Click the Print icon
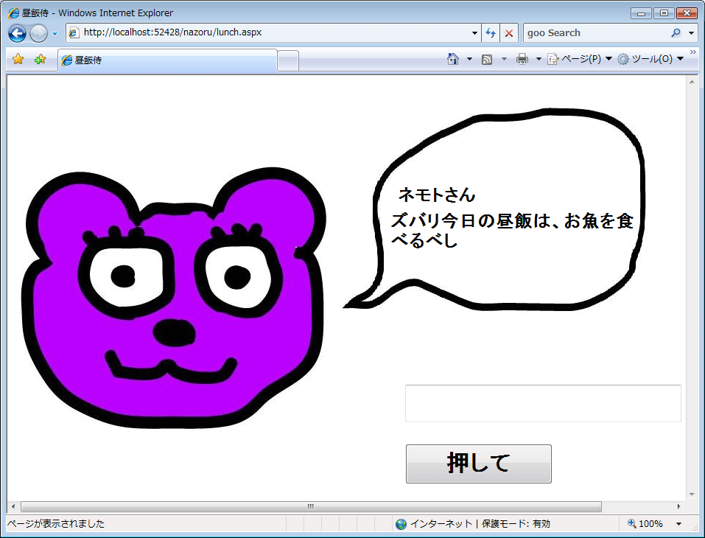Screen dimensions: 705x538 coord(522,59)
